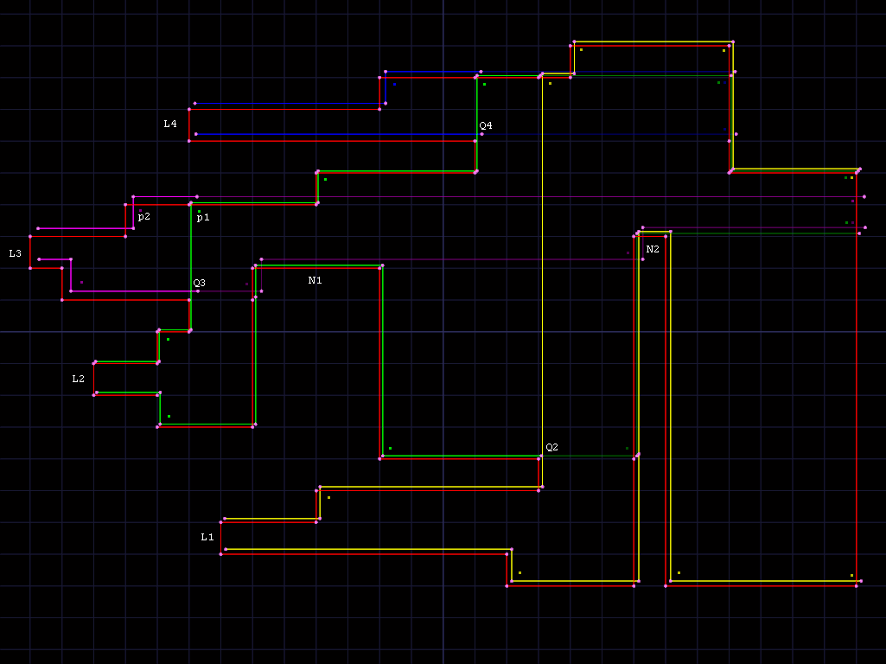Select the Q3 point label

point(200,283)
